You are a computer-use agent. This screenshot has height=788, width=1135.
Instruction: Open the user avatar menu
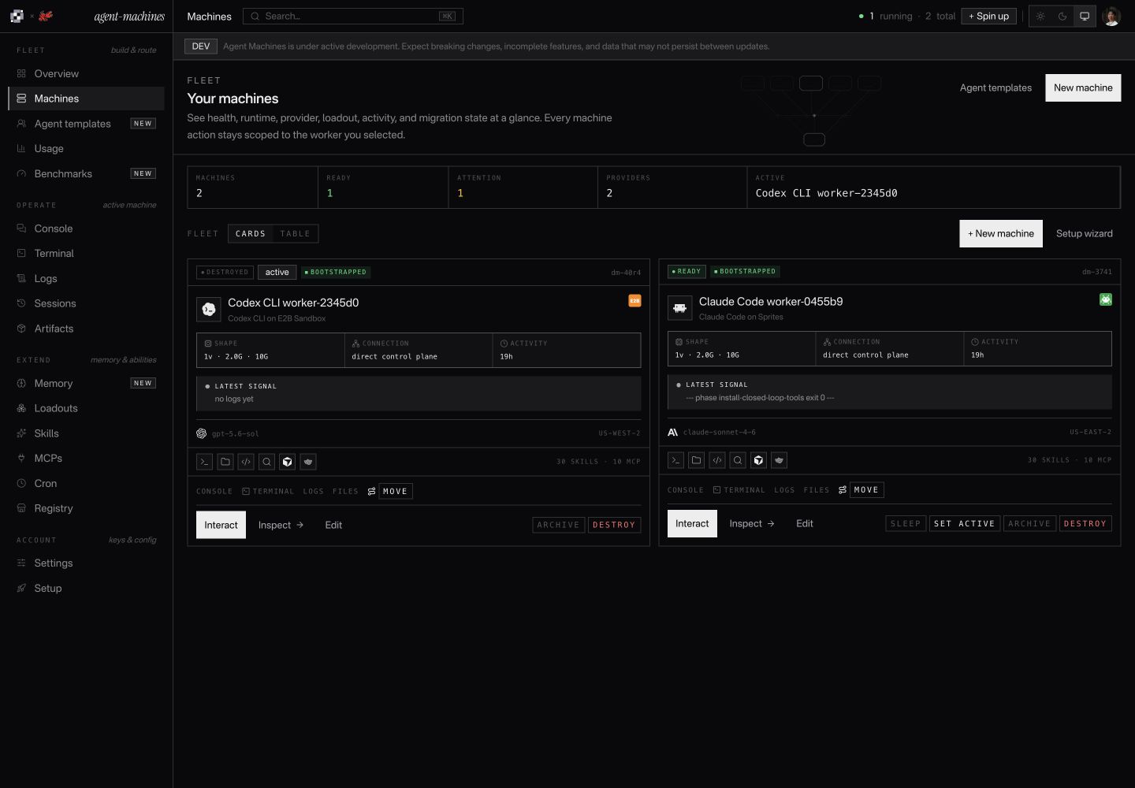click(x=1111, y=16)
